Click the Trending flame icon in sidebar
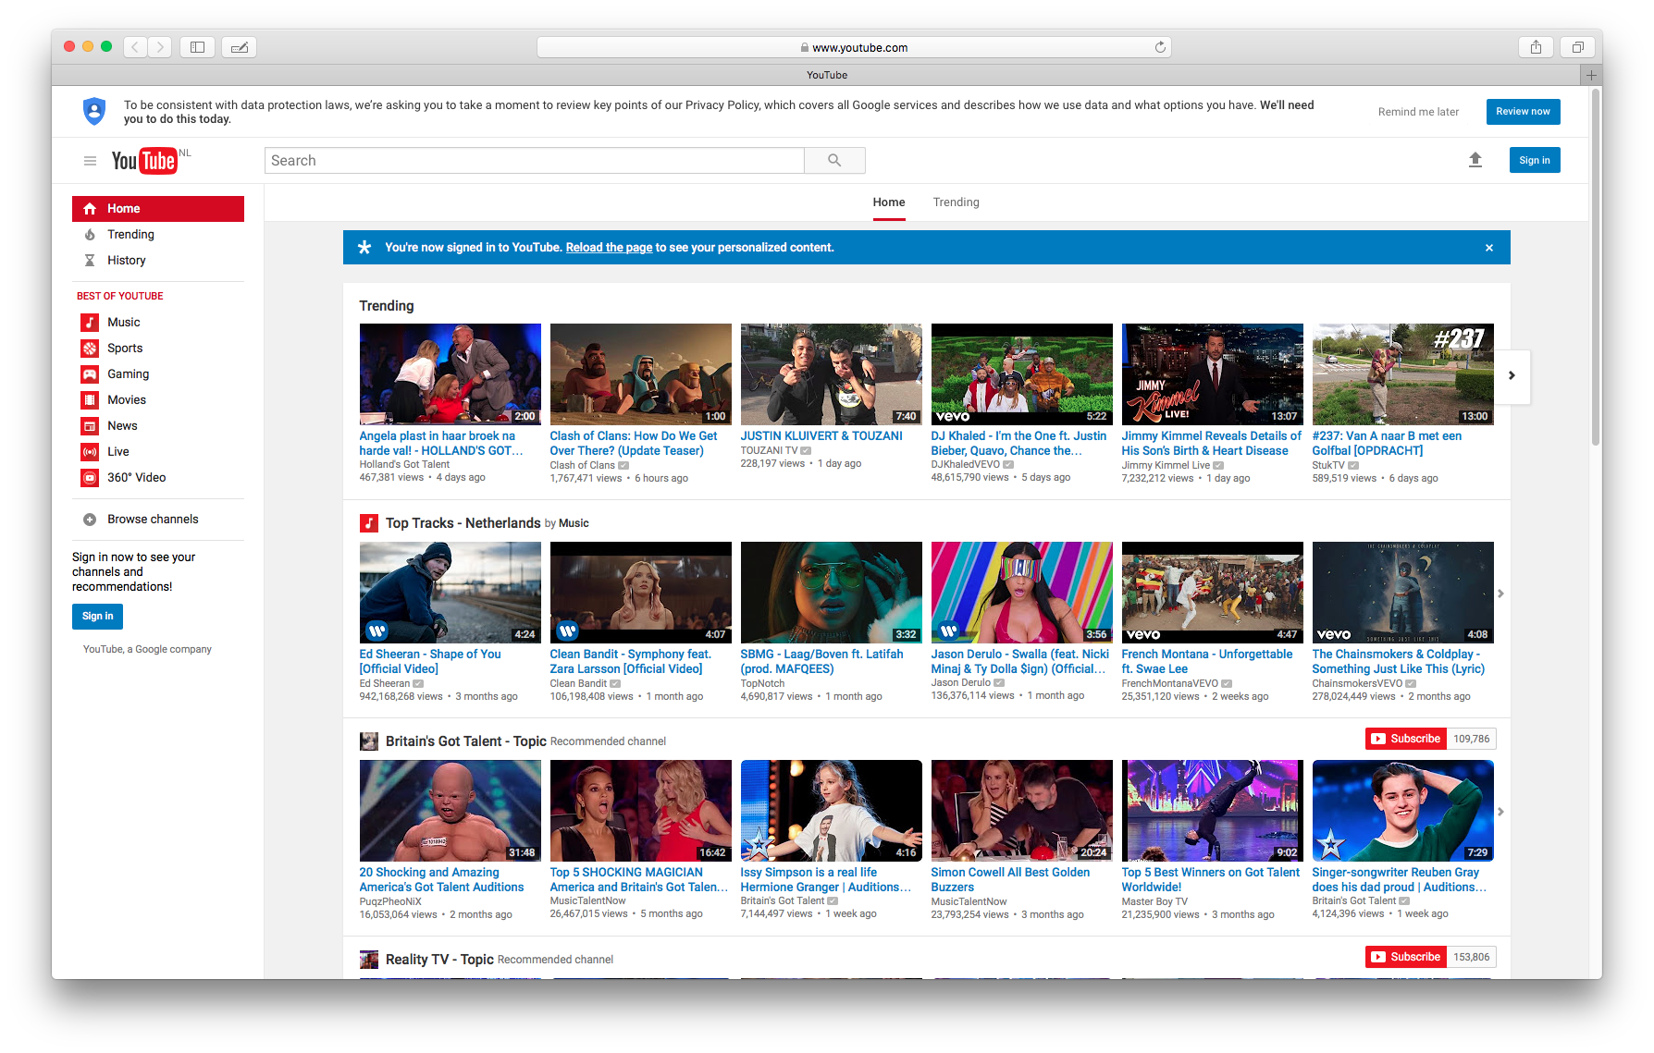1654x1053 pixels. point(90,235)
